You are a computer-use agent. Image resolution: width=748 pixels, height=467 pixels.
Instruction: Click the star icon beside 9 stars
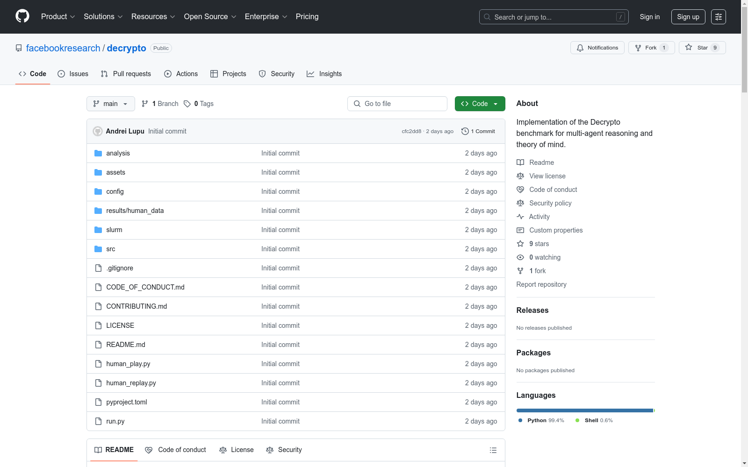(x=520, y=244)
